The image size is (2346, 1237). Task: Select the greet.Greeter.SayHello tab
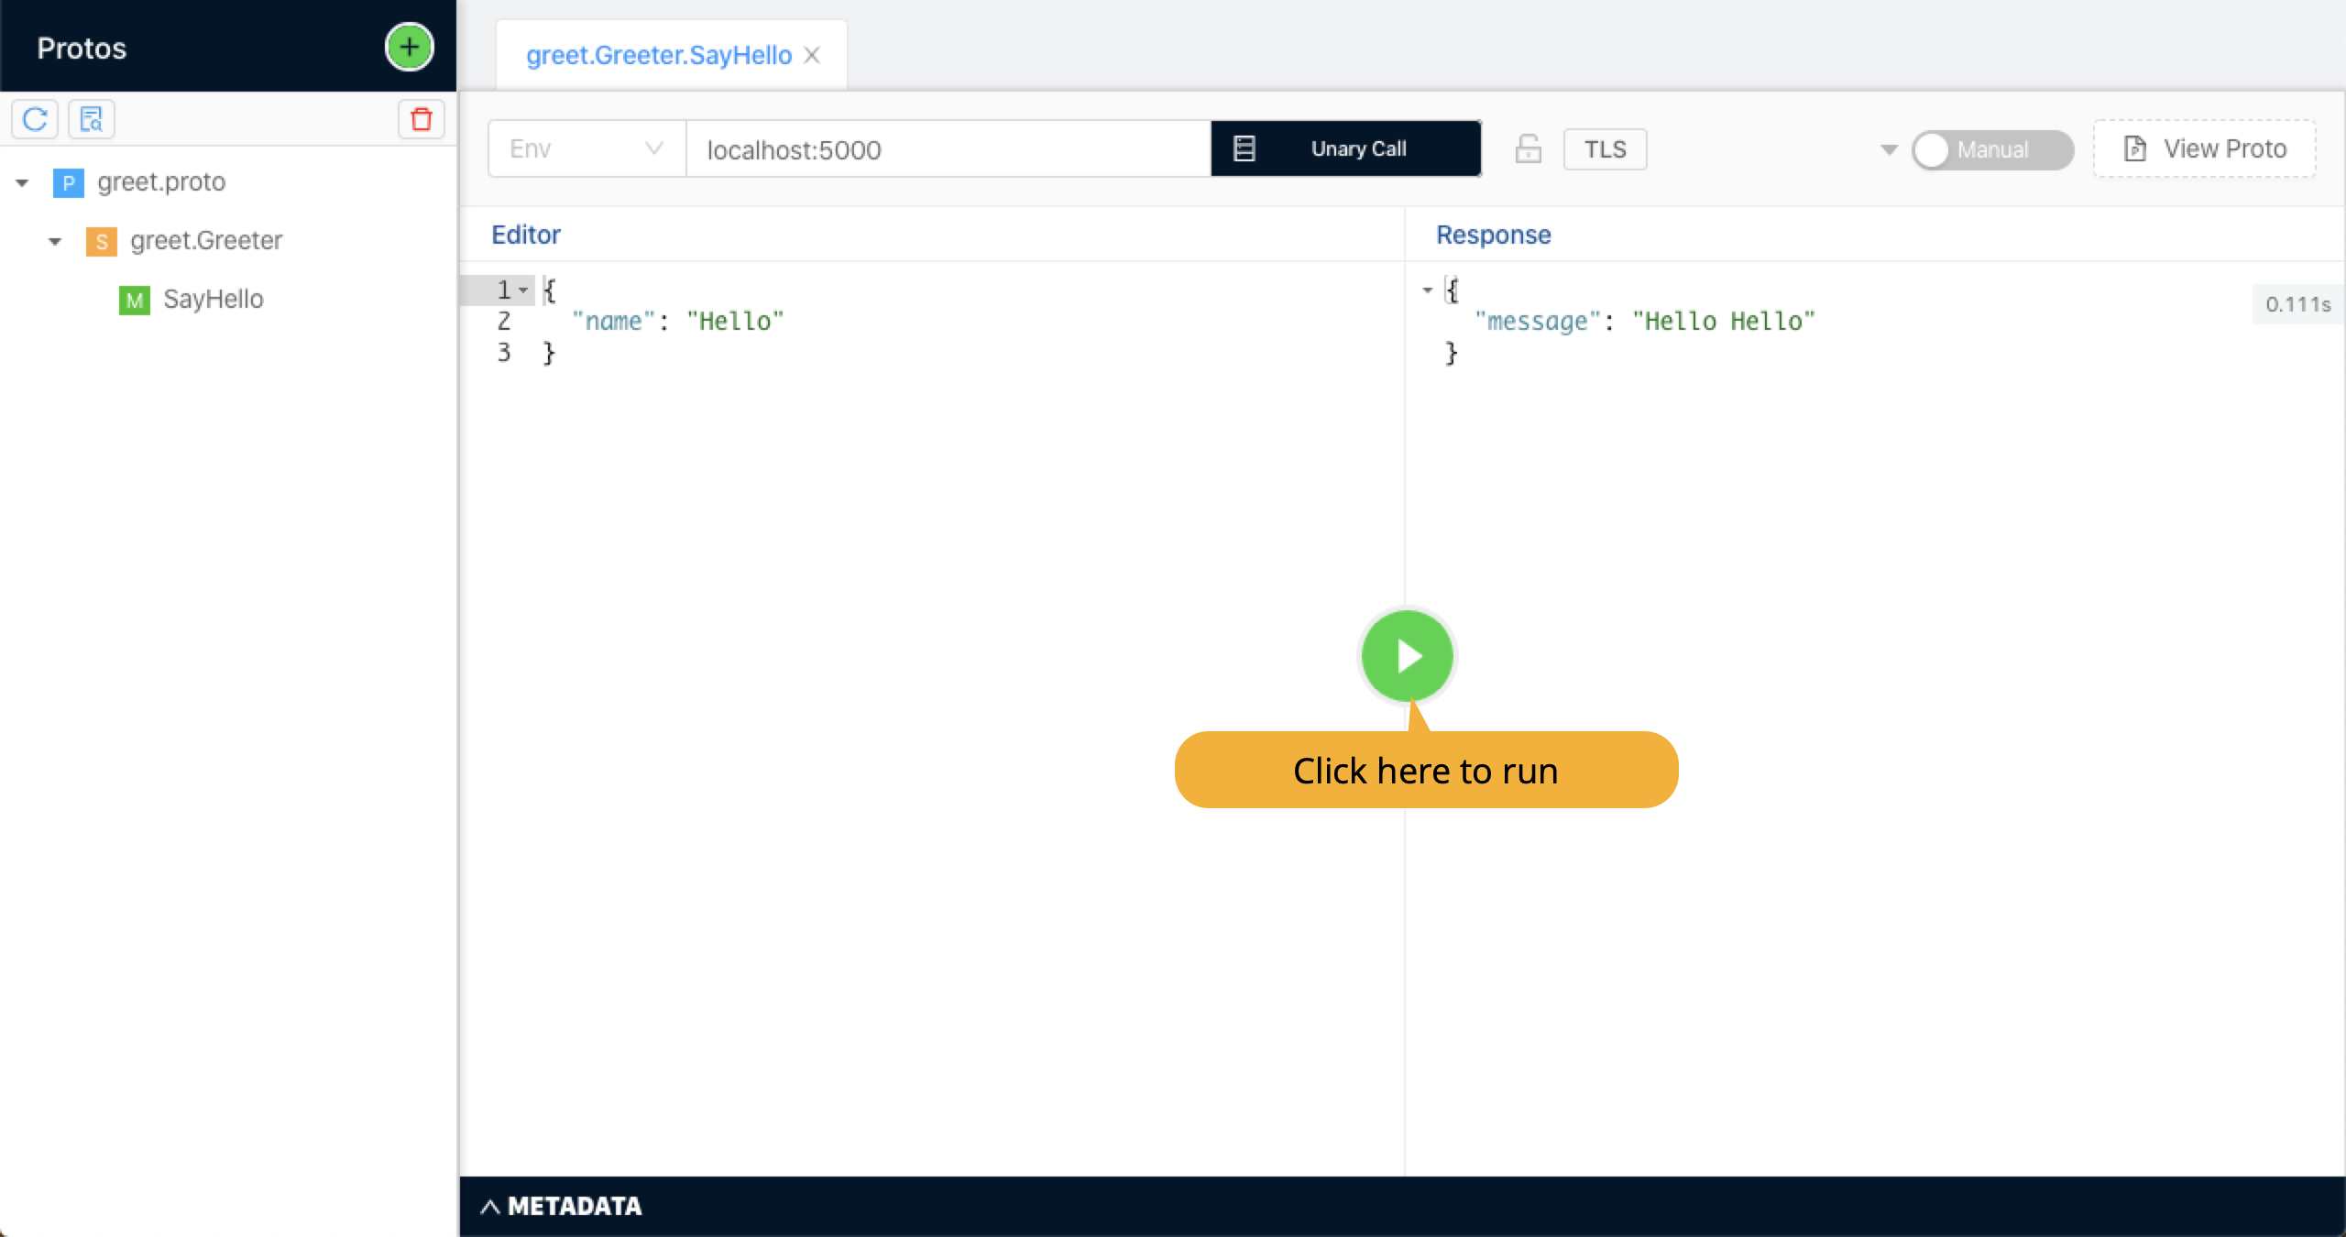coord(658,56)
